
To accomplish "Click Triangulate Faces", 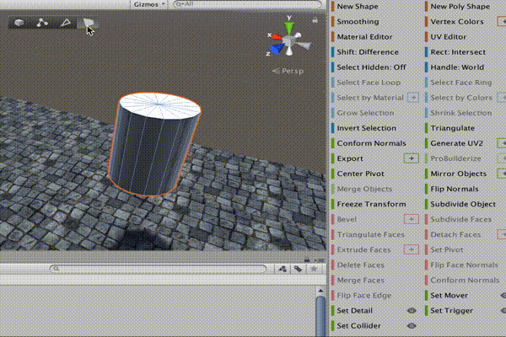I will click(370, 234).
